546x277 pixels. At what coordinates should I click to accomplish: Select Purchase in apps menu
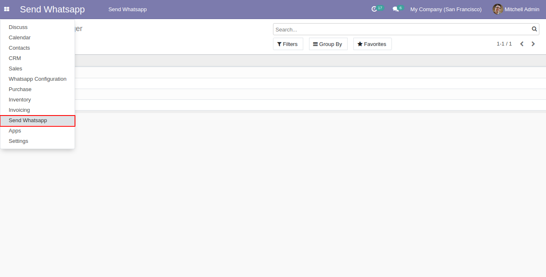coord(37,89)
